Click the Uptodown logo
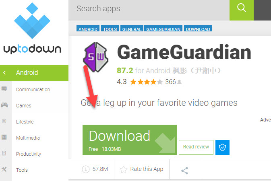 click(x=32, y=28)
